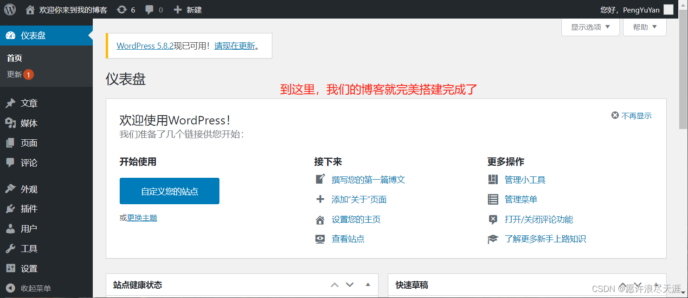Move 站点健康状态 widget up

pos(334,285)
